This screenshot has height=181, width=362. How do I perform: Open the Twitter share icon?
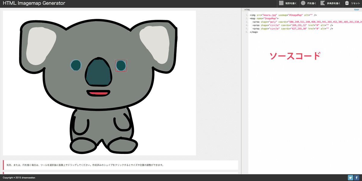(350, 178)
